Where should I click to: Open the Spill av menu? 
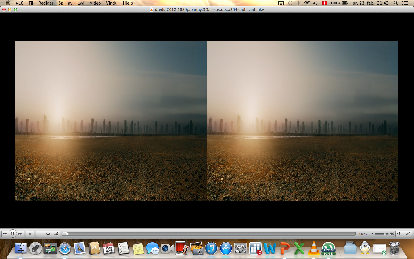(66, 3)
